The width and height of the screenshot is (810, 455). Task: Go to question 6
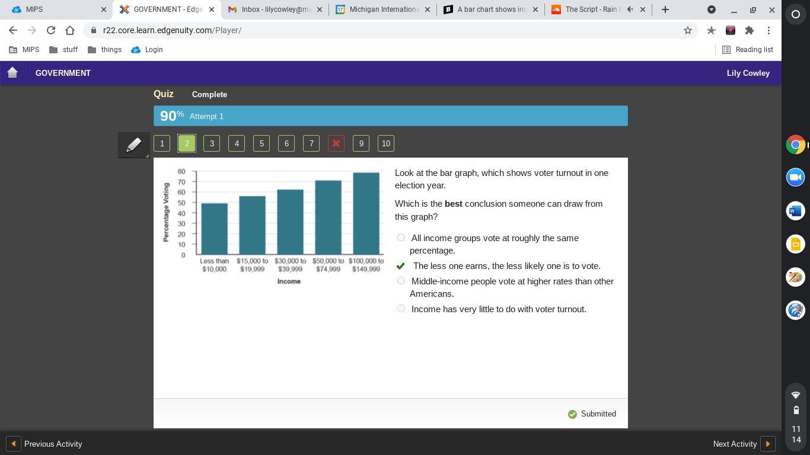tap(286, 143)
